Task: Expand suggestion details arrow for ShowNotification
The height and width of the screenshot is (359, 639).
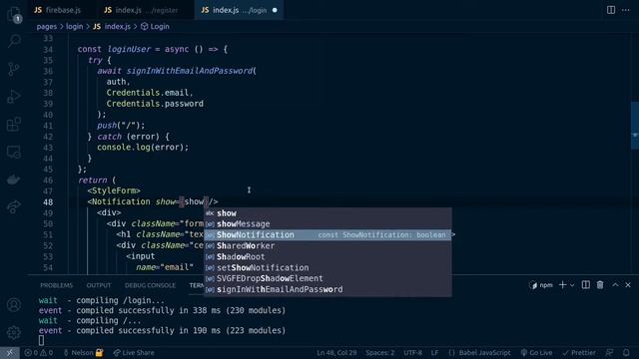Action: pyautogui.click(x=453, y=235)
